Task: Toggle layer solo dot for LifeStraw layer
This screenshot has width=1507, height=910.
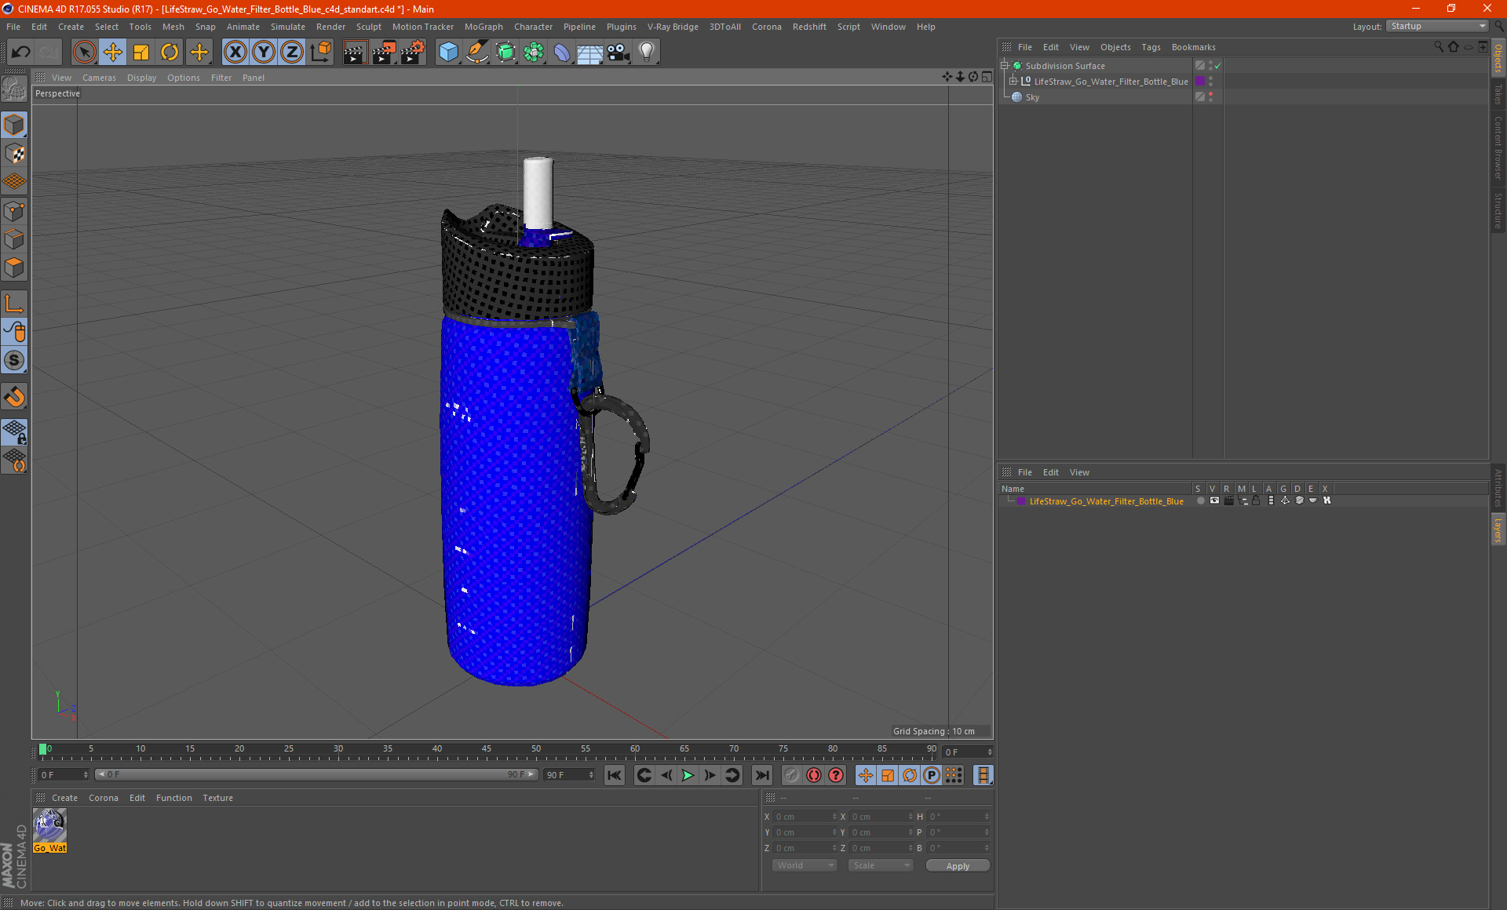Action: coord(1200,500)
